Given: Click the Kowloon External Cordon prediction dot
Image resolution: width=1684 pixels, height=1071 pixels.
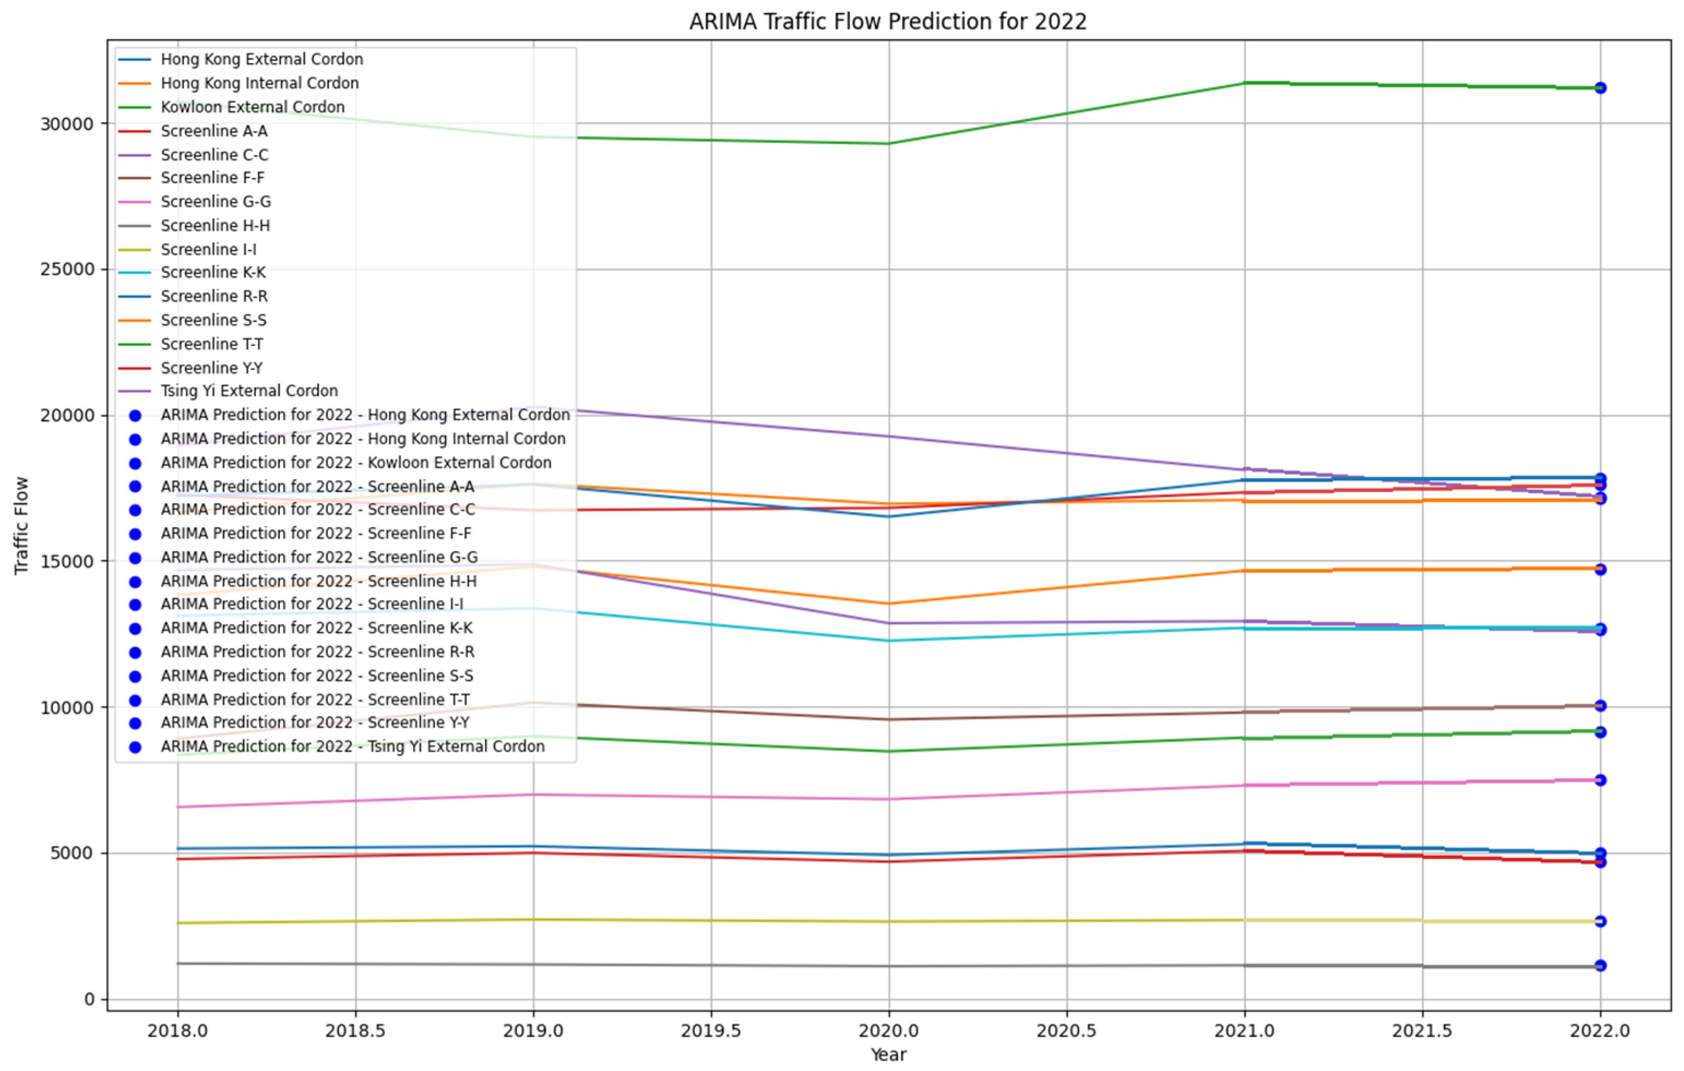Looking at the screenshot, I should (x=1600, y=88).
